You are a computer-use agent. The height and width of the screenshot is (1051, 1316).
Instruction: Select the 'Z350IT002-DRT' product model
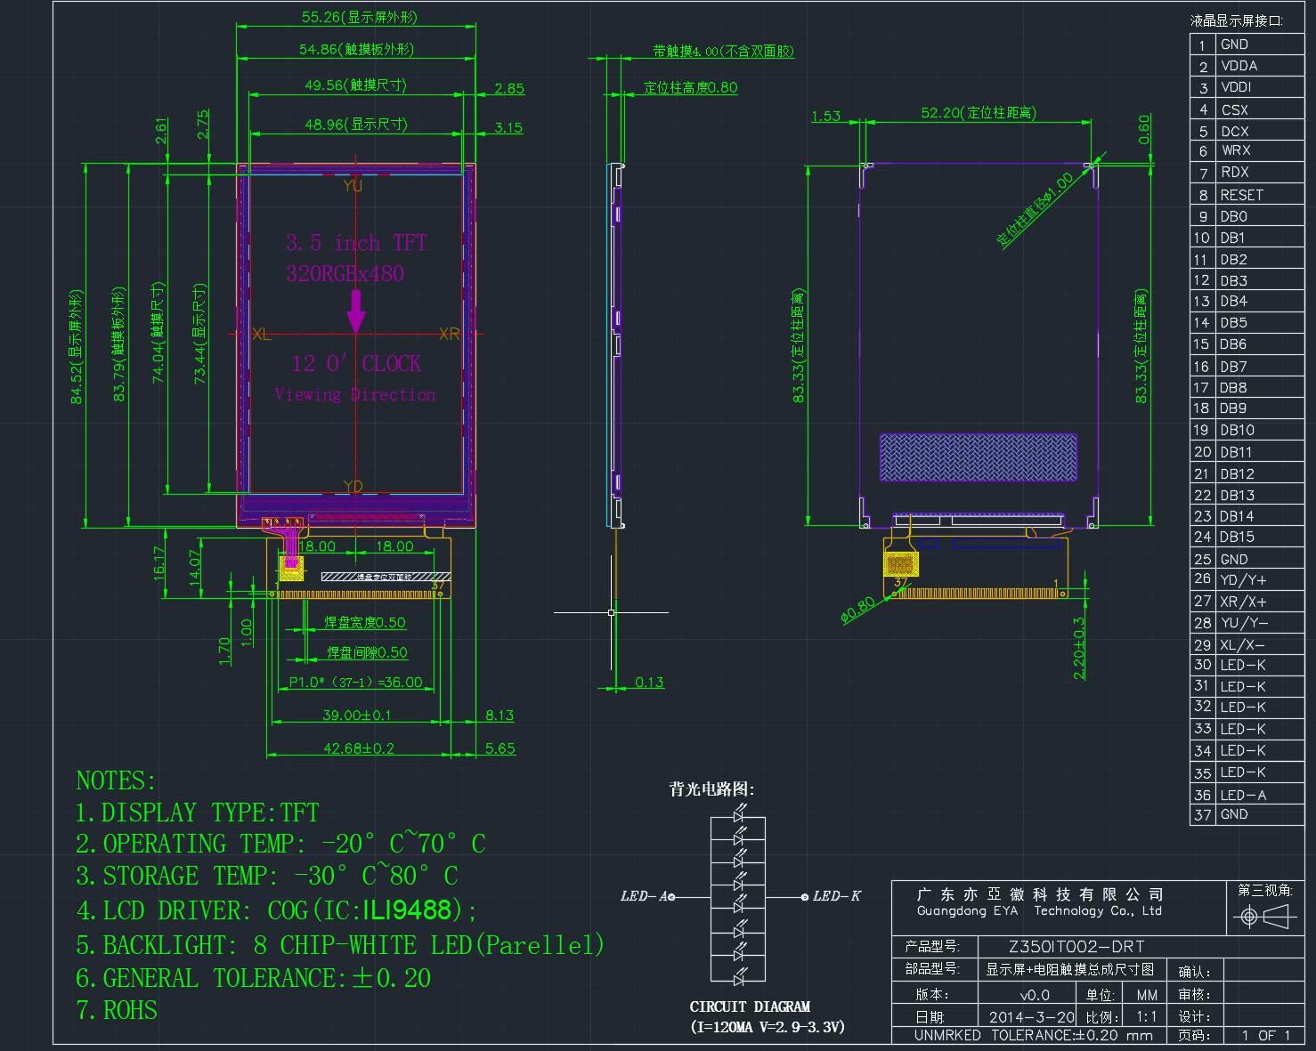click(x=1076, y=947)
